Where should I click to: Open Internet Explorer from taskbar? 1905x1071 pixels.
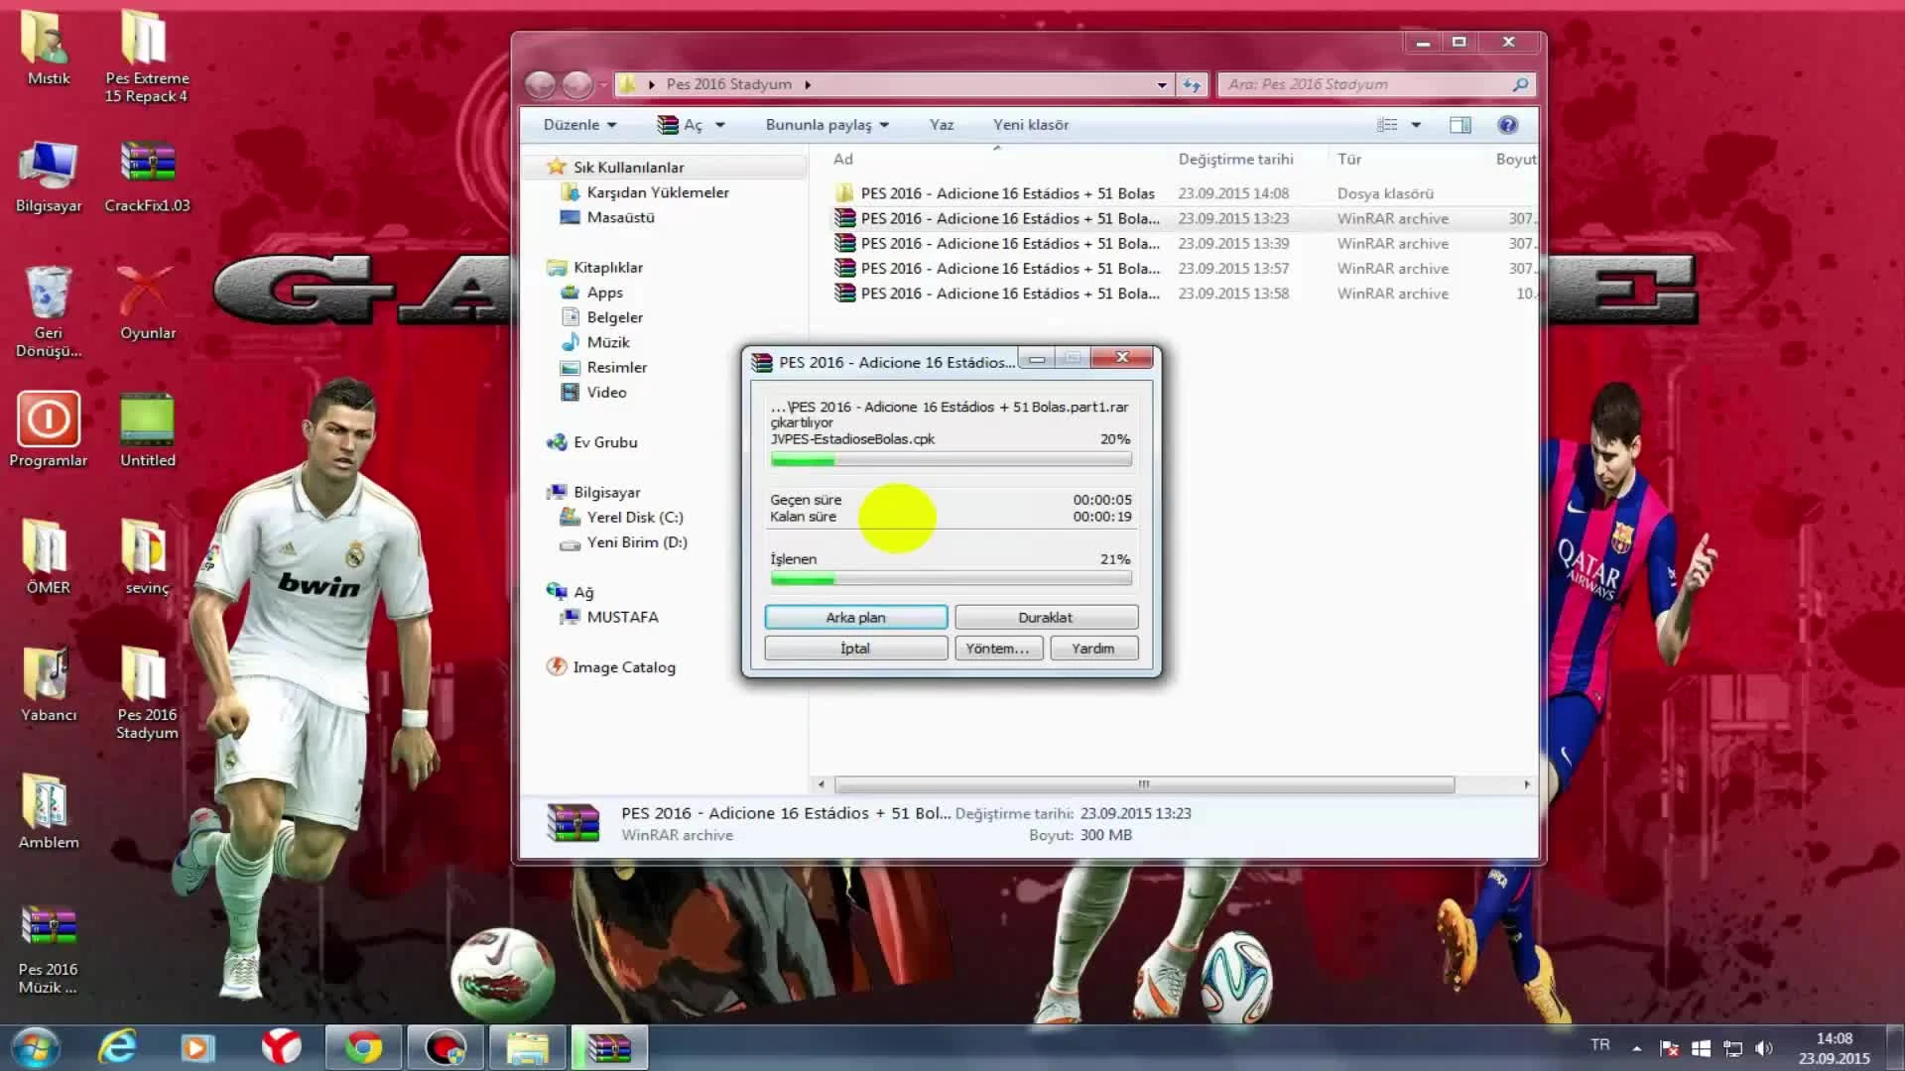(117, 1047)
